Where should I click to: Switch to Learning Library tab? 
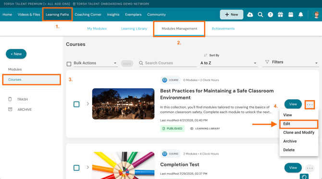click(x=134, y=28)
